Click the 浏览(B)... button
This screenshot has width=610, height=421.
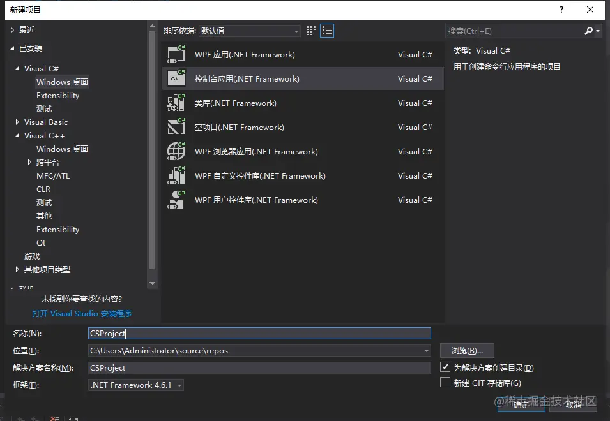click(467, 351)
